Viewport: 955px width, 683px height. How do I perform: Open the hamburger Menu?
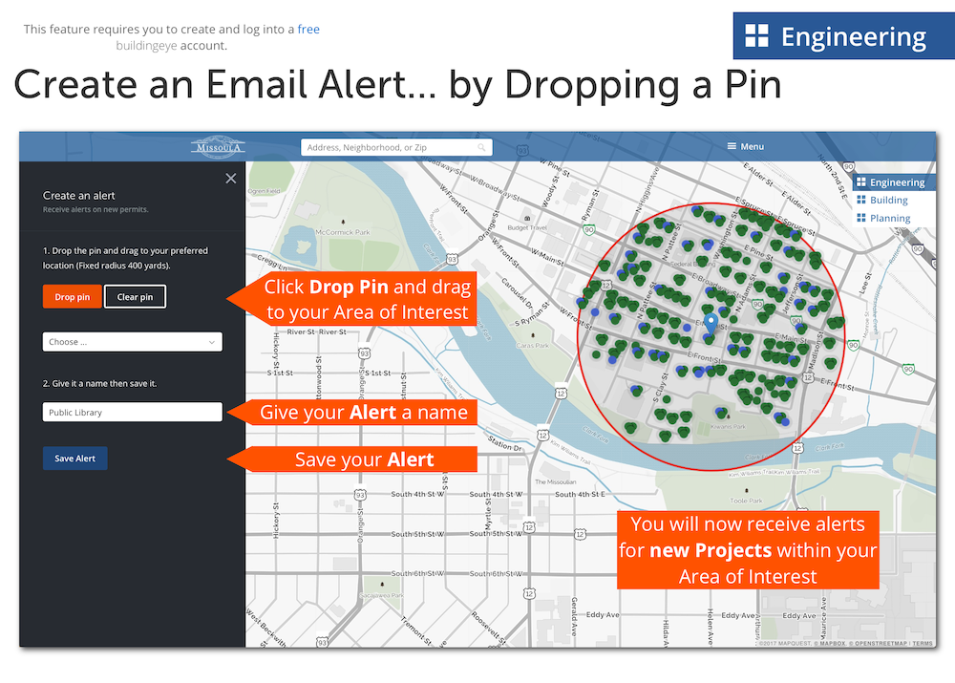pos(746,146)
